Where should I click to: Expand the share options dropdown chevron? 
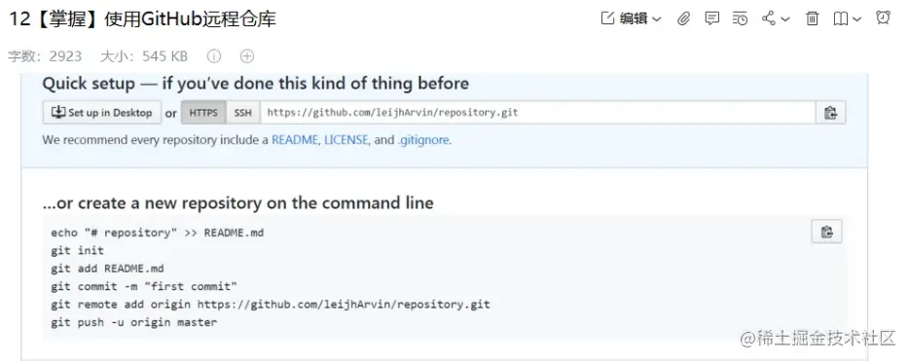[785, 19]
